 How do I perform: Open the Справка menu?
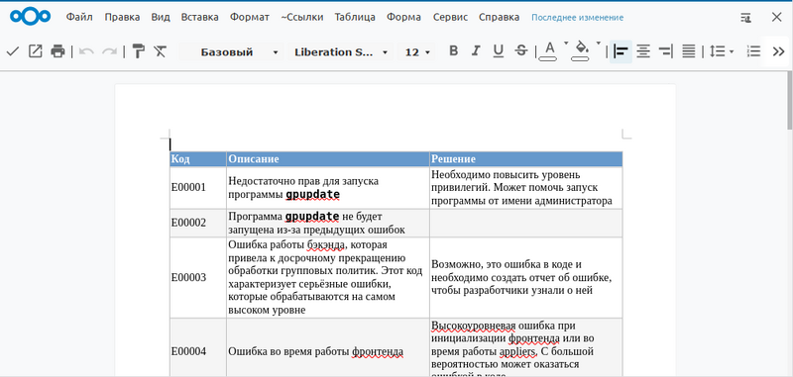(x=499, y=17)
